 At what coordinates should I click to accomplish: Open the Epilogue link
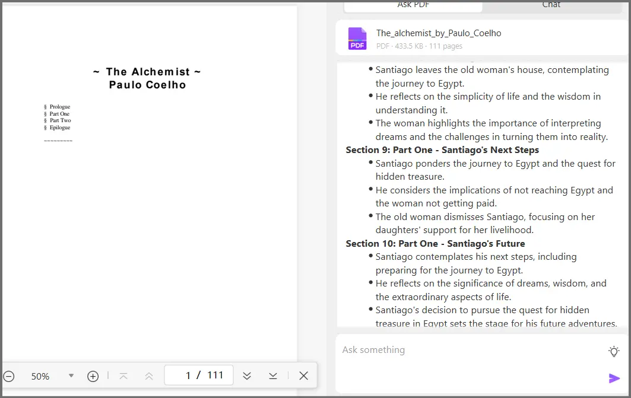click(59, 127)
